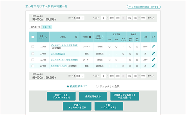Switch to the 企業一覧 tab
This screenshot has height=115, width=186.
point(47,27)
